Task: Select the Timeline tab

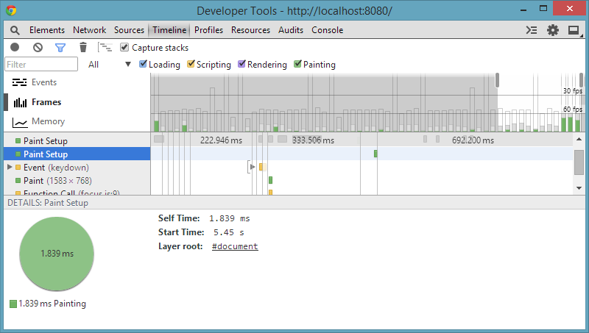Action: coord(169,30)
